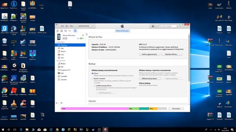Select the iPhone device button in toolbar
This screenshot has width=236, height=132.
(x=75, y=31)
